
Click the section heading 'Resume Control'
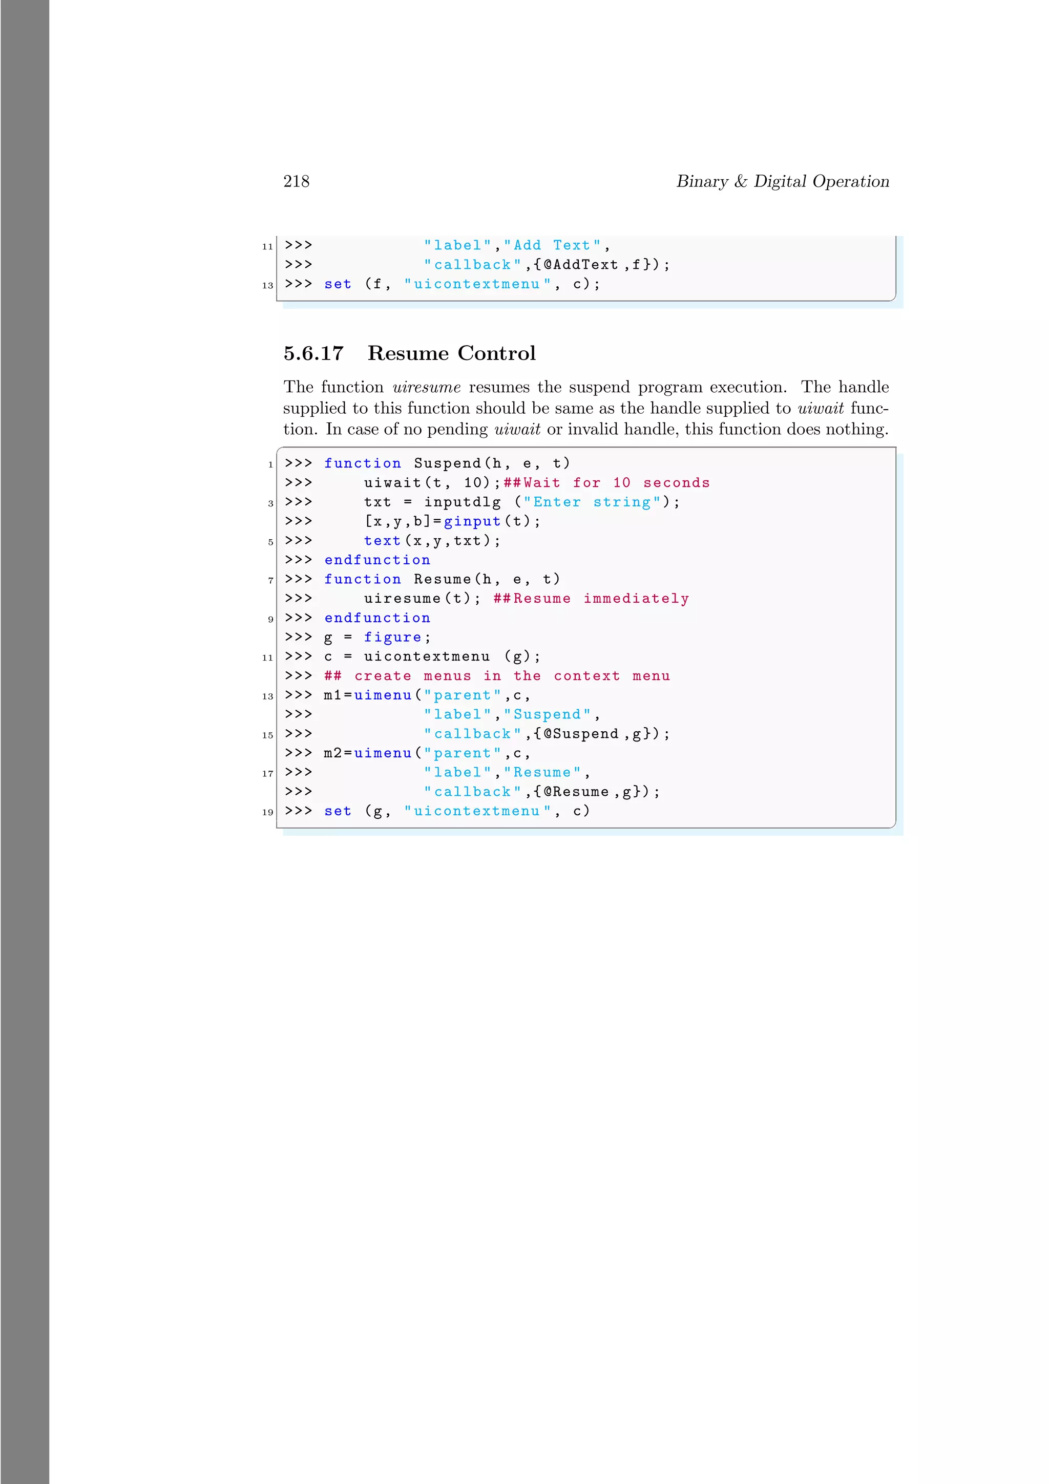(x=451, y=353)
